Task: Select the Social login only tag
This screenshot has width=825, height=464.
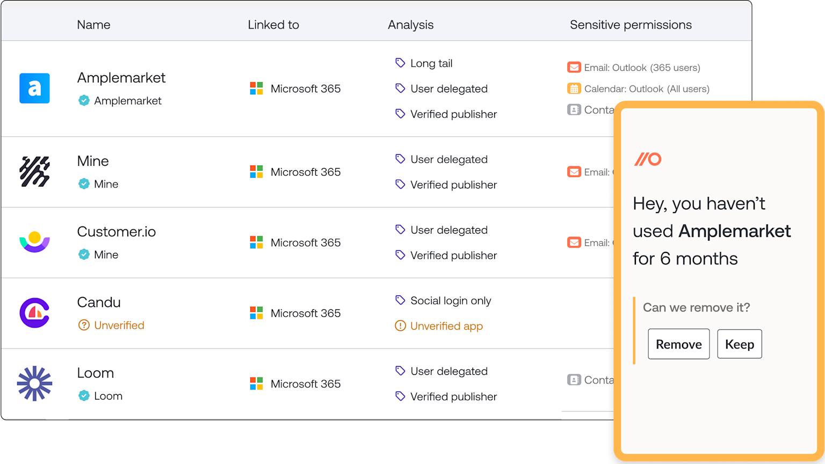Action: tap(450, 301)
